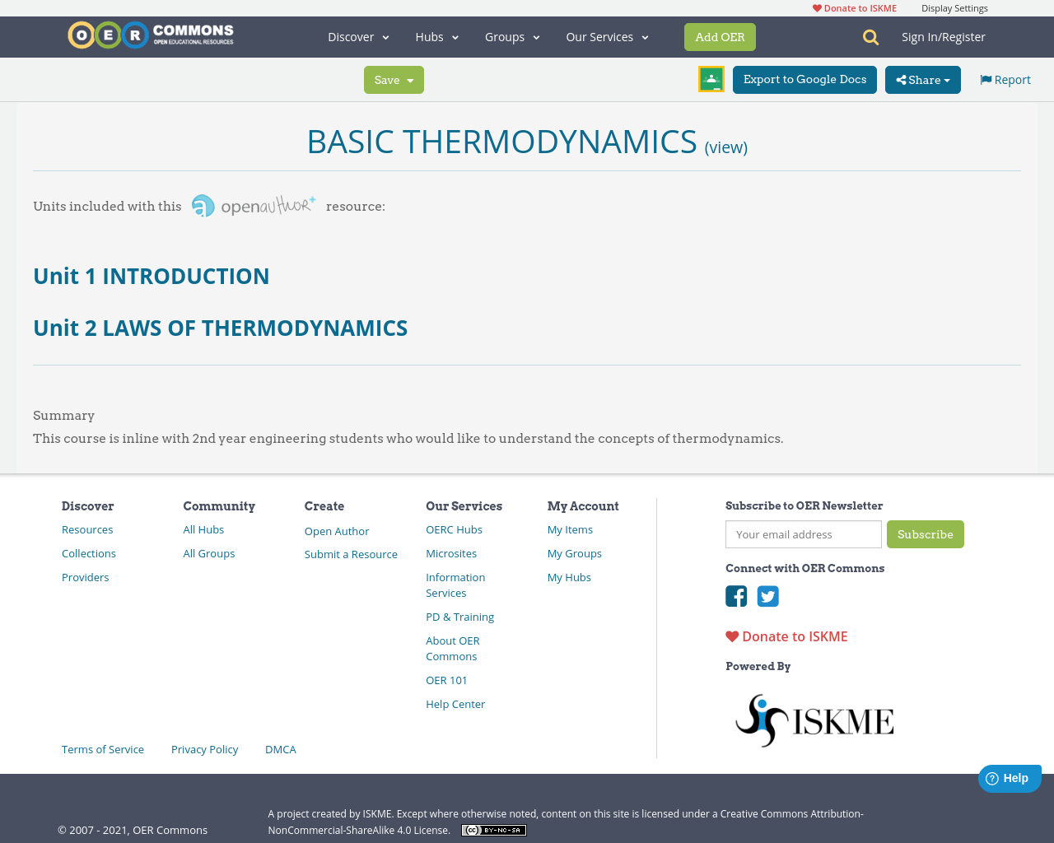Screen dimensions: 1054x843
Task: Open the Discover menu
Action: pyautogui.click(x=357, y=36)
